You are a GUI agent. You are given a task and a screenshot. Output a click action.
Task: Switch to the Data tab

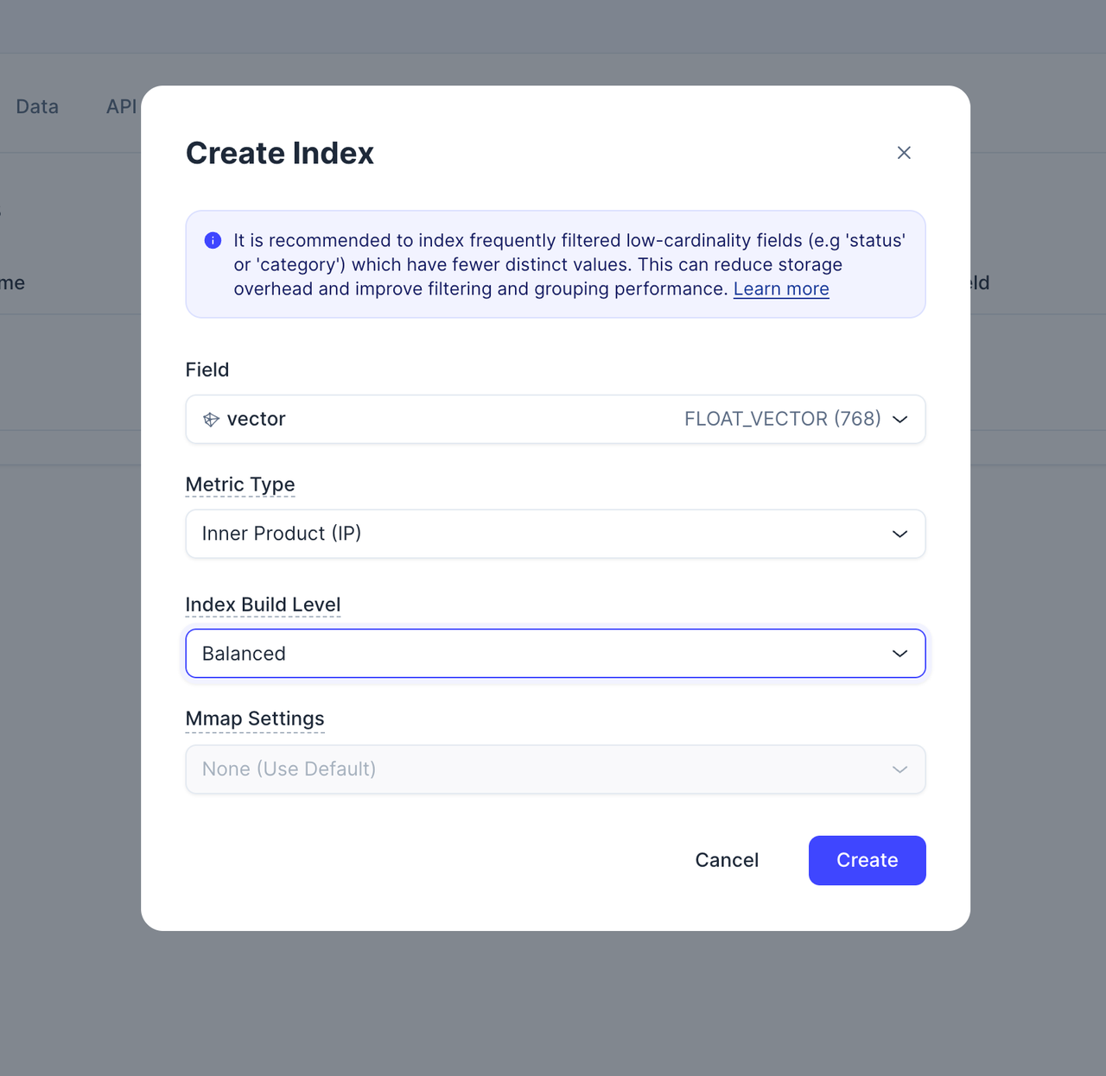[x=37, y=106]
